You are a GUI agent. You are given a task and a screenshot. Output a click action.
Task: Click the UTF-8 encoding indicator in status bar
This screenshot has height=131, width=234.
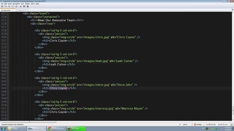(185, 124)
